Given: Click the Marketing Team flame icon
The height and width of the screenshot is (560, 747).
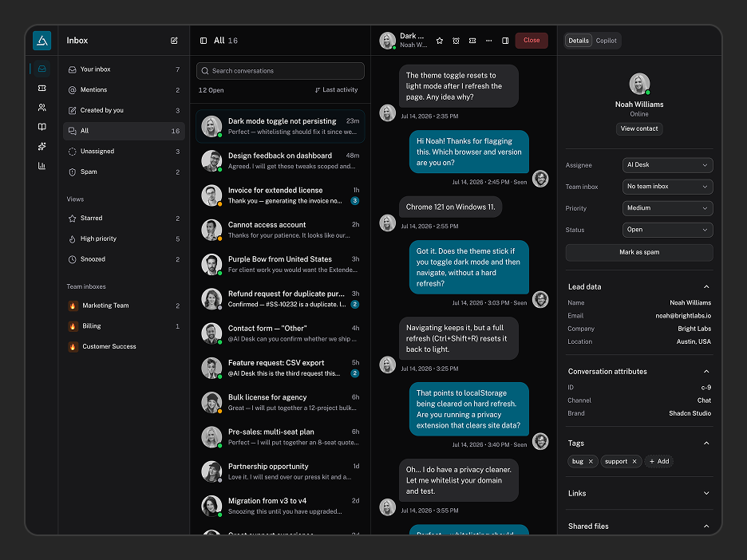Looking at the screenshot, I should point(73,306).
